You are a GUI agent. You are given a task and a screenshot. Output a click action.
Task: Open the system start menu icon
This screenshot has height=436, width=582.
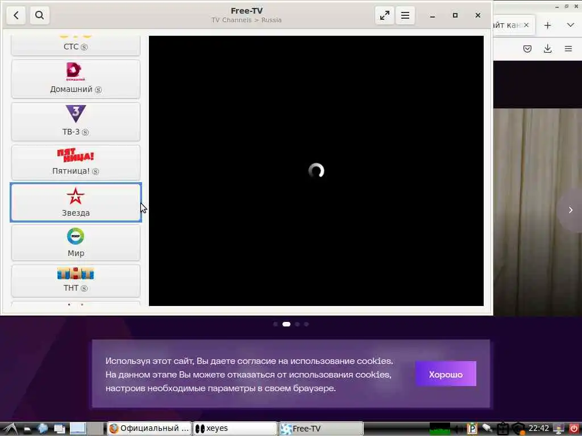[10, 429]
